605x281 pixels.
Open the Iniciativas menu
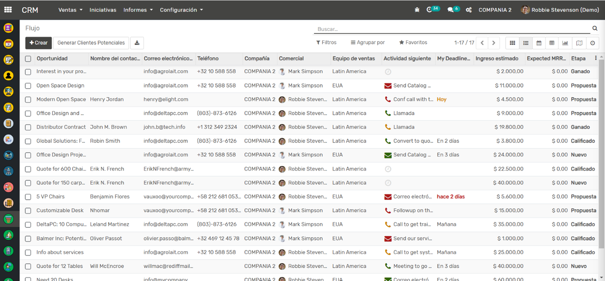(103, 10)
